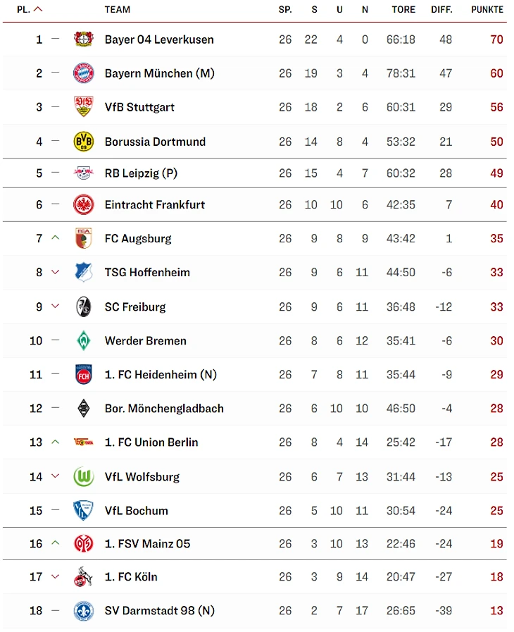Select the 1. FC Union Berlin name

pyautogui.click(x=151, y=442)
